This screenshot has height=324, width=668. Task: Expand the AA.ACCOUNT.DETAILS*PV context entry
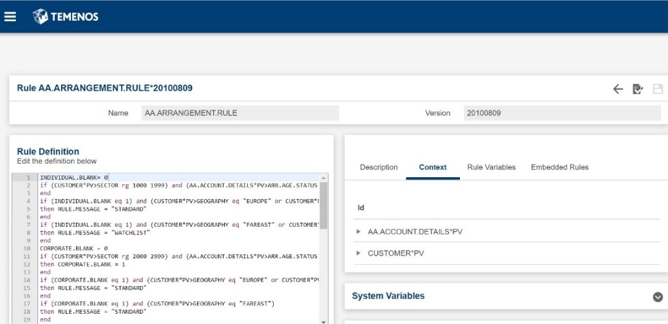(358, 232)
